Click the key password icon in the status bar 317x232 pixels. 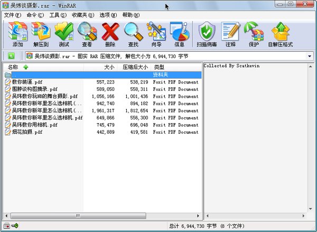click(x=15, y=226)
